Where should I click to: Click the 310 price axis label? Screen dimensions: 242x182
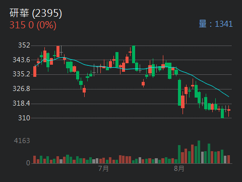coord(24,118)
